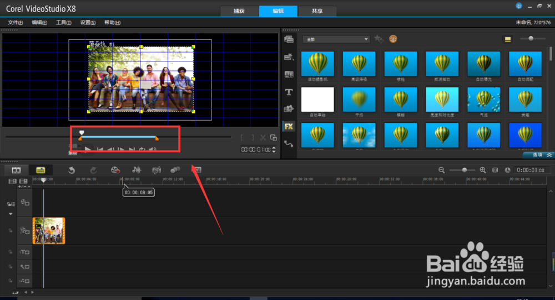Screen dimensions: 555x300
Task: Click the orange audio/video filter icon
Action: click(393, 39)
